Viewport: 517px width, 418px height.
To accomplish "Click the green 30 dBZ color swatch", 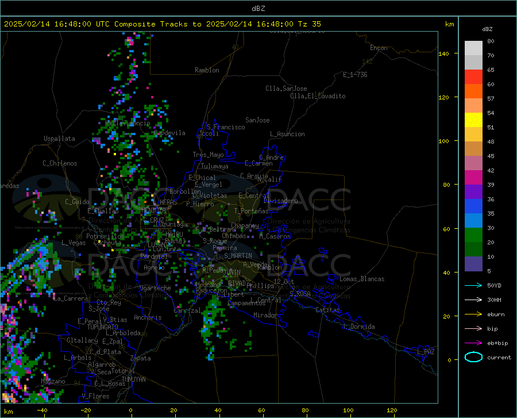I will coord(473,235).
